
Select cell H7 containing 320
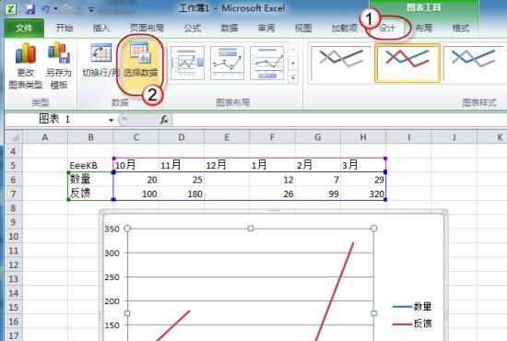(363, 194)
